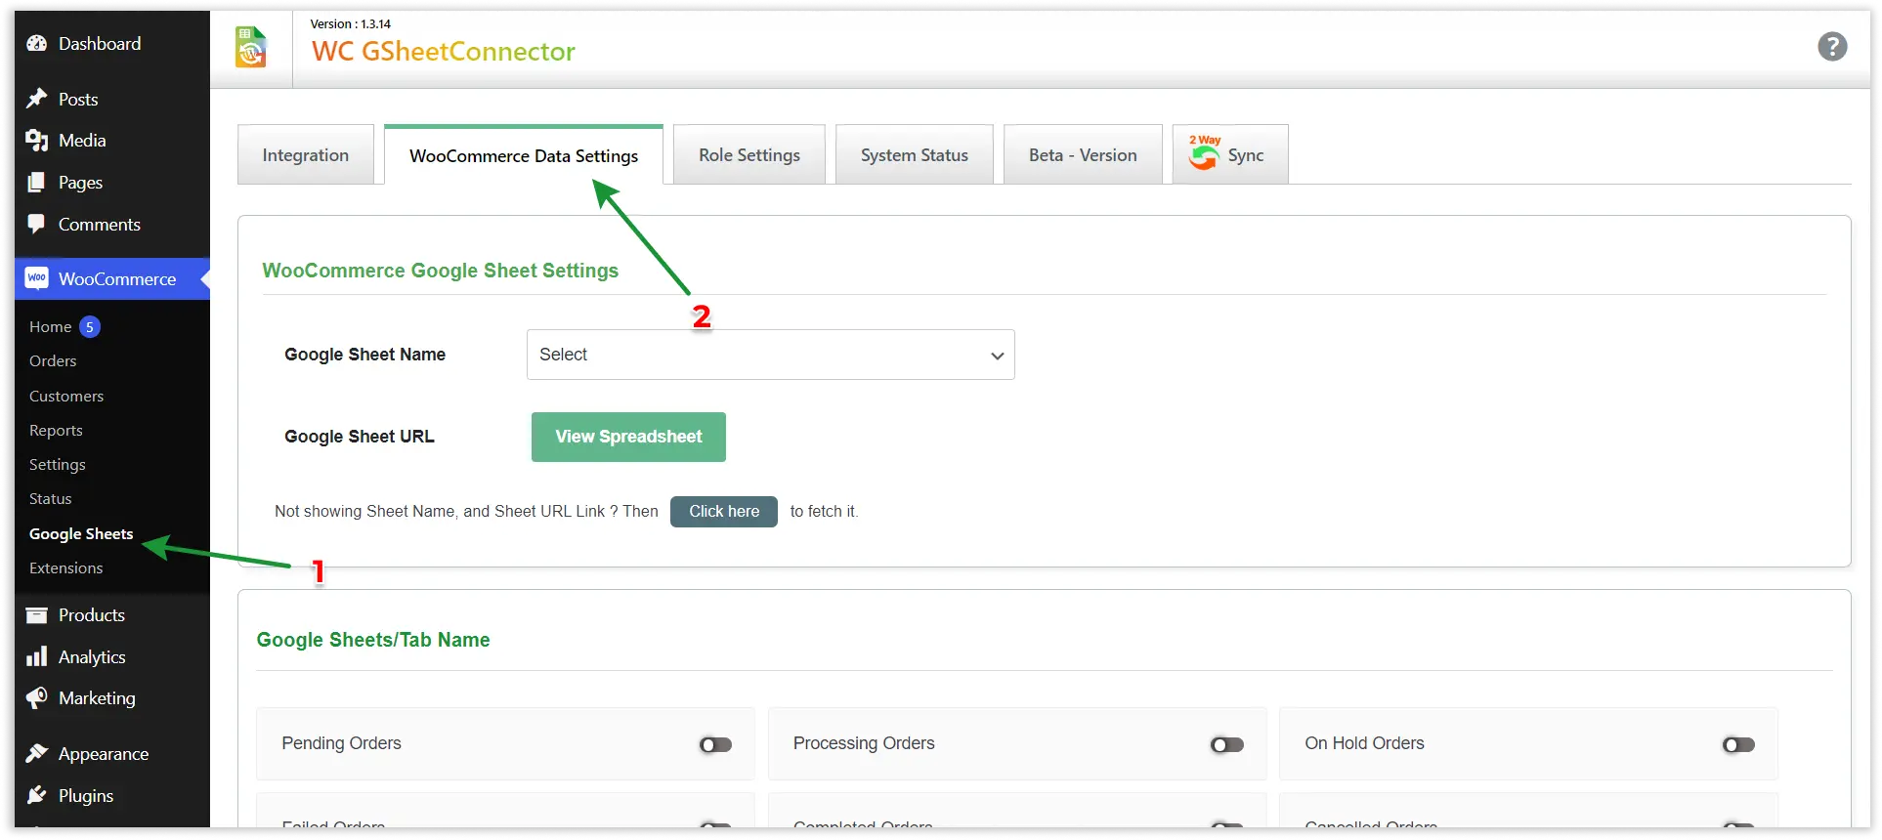Click the View Spreadsheet button
Viewport: 1882px width, 840px height.
click(628, 437)
